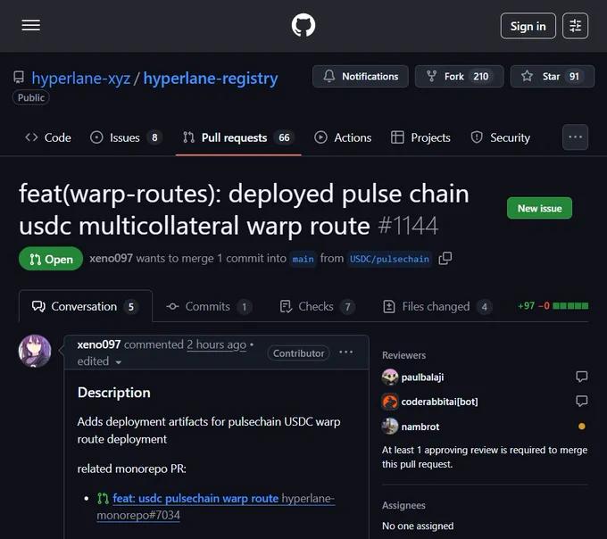
Task: Click the Public visibility badge
Action: point(31,97)
